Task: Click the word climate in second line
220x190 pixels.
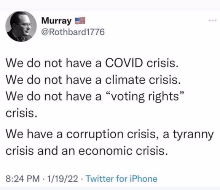Action: (125, 80)
